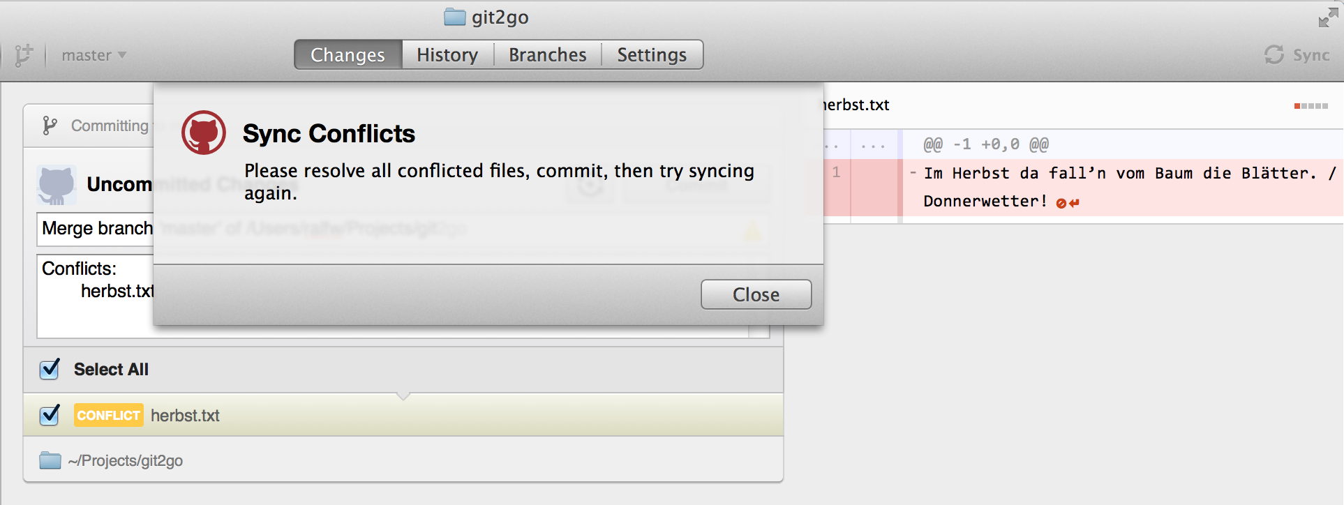Click the branch icon next to Committing

(49, 126)
